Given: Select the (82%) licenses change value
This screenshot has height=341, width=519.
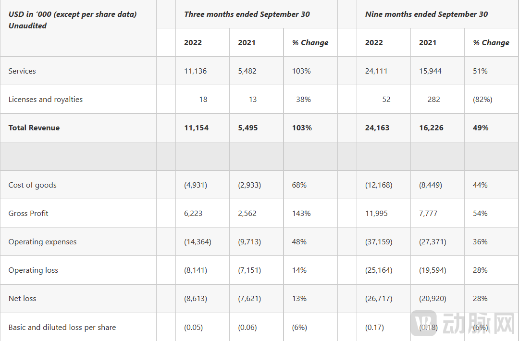Looking at the screenshot, I should [482, 100].
